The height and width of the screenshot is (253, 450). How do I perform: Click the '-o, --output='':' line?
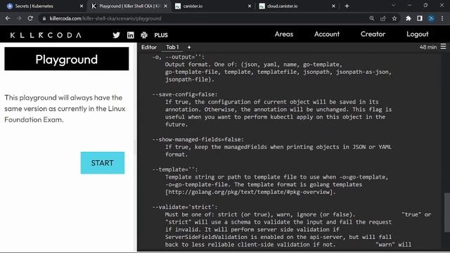pos(178,57)
